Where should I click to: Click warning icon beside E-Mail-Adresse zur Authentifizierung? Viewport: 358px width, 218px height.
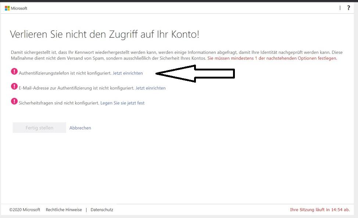pos(14,86)
